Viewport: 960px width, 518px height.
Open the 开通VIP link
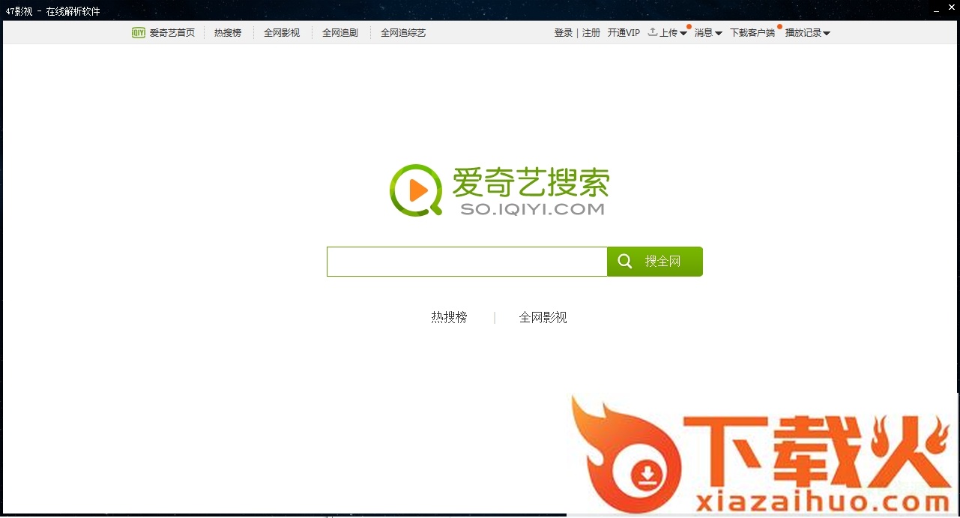pos(624,33)
